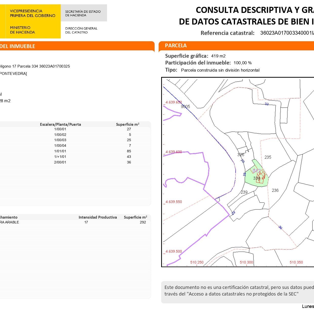Click the 'Intensidad Productiva' column header
The height and width of the screenshot is (314, 314).
(98, 217)
